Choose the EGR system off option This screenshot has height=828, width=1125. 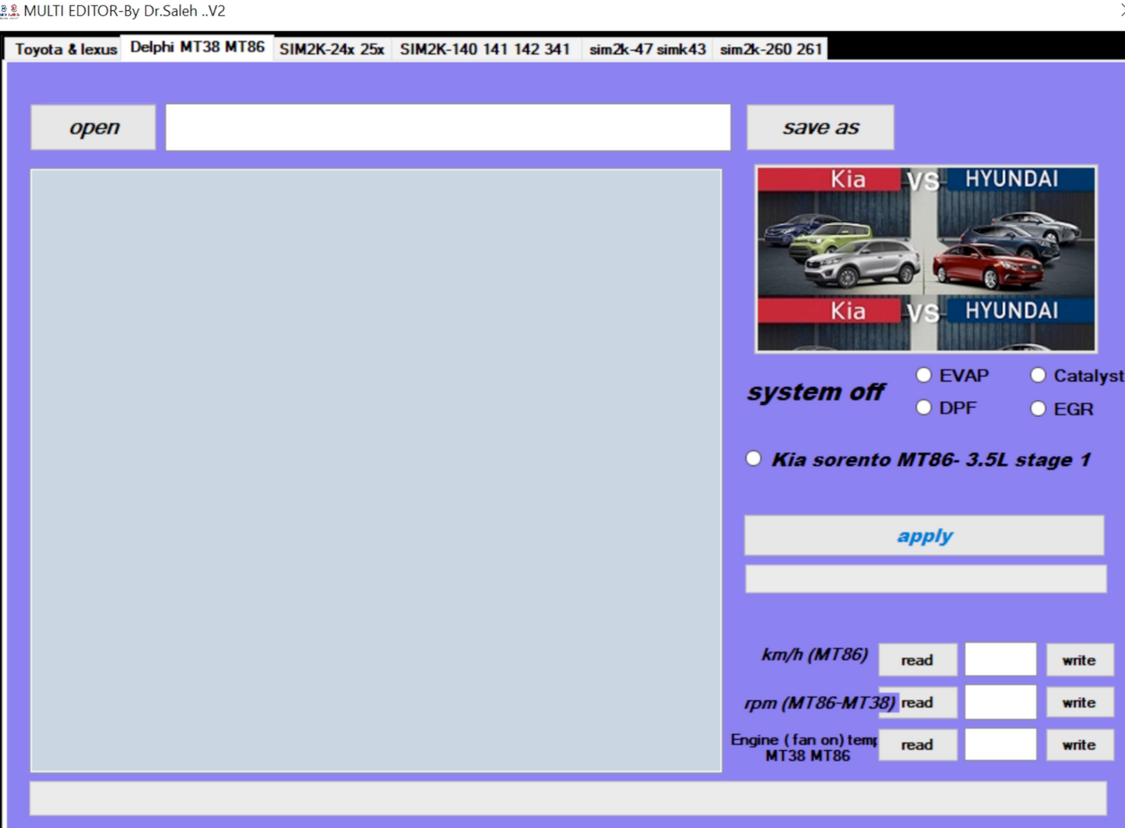(x=1039, y=407)
